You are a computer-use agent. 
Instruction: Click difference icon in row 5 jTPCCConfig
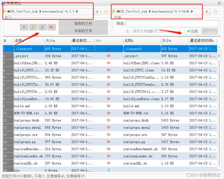pos(109,77)
